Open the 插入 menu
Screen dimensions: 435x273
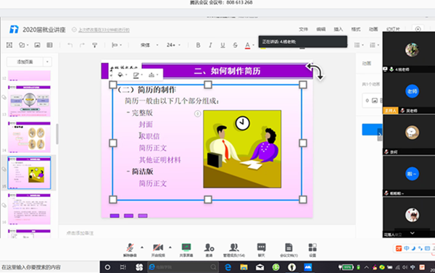338,29
